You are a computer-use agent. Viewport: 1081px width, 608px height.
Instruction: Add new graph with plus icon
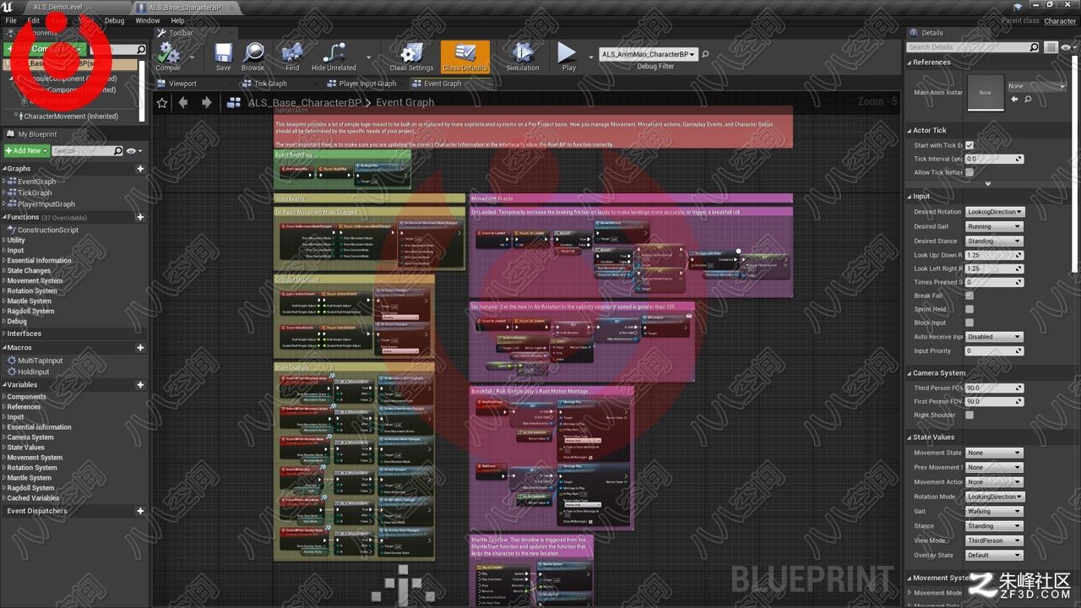[140, 169]
